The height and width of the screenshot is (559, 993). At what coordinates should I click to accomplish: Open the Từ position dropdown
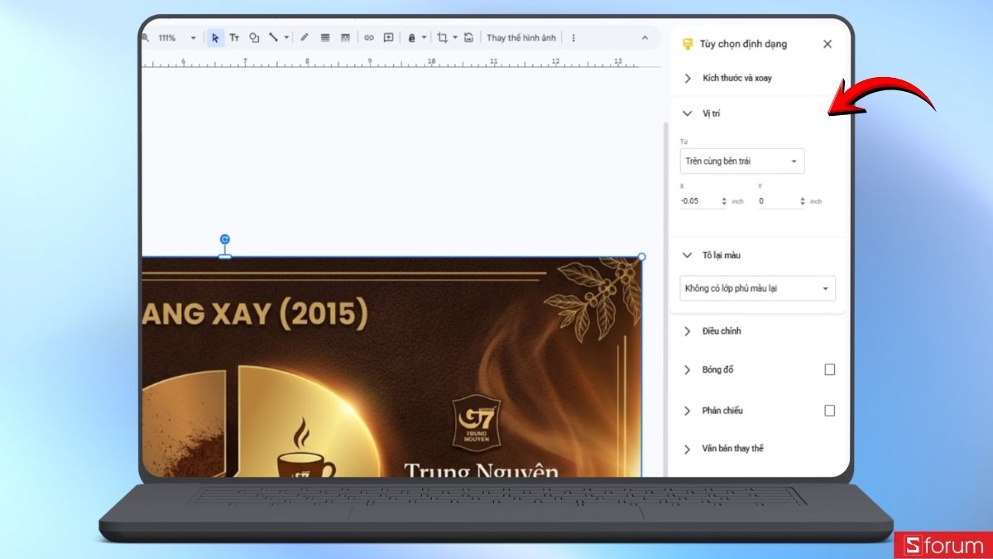pyautogui.click(x=741, y=161)
